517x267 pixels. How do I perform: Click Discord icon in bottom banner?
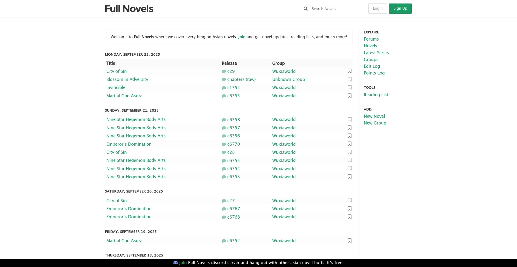pos(176,263)
